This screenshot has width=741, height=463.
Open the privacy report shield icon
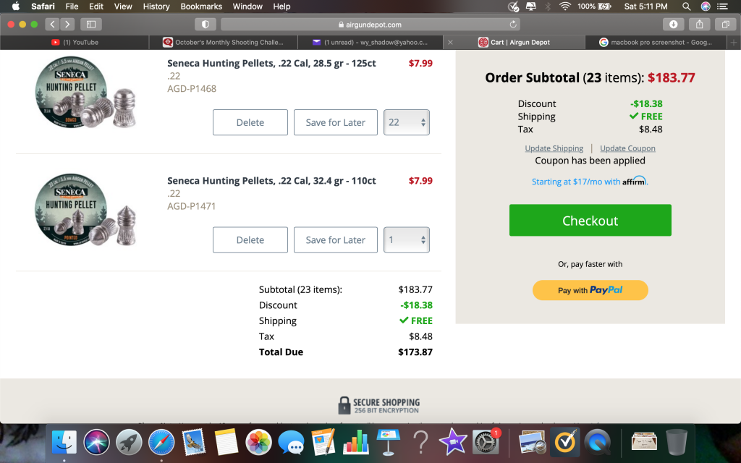[206, 24]
